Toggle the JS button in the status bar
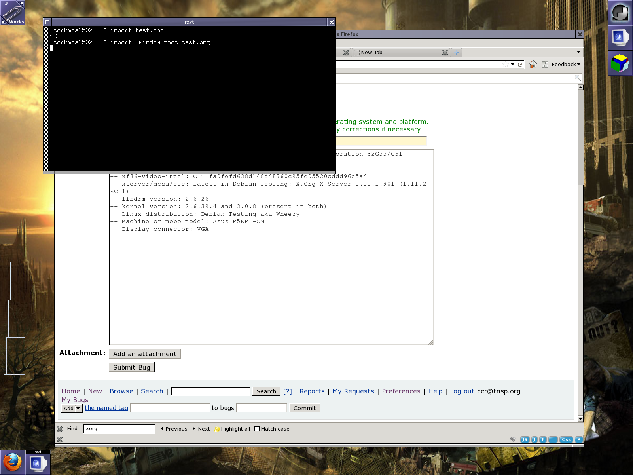The image size is (633, 475). point(525,439)
